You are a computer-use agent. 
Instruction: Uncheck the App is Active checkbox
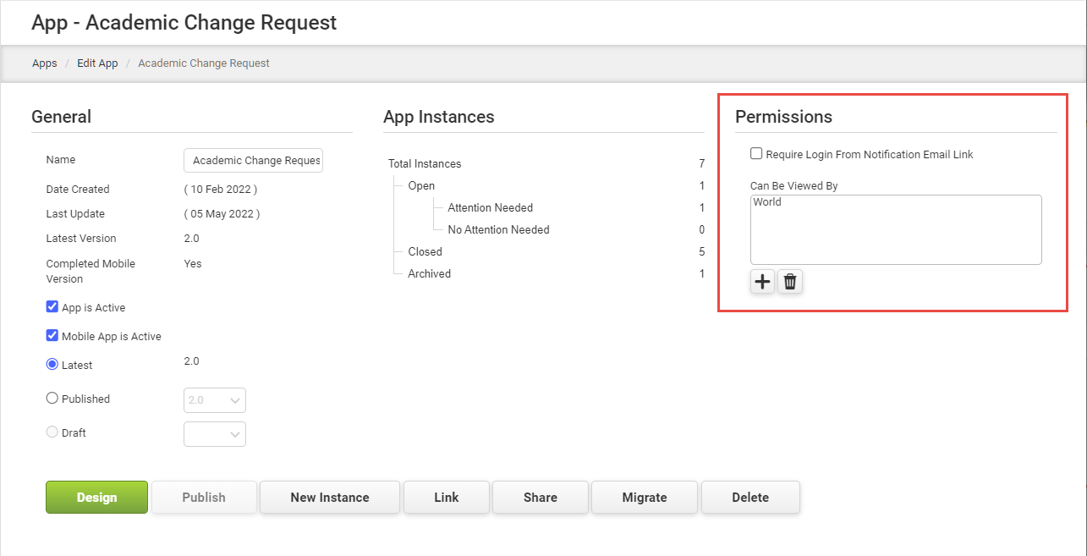point(52,307)
